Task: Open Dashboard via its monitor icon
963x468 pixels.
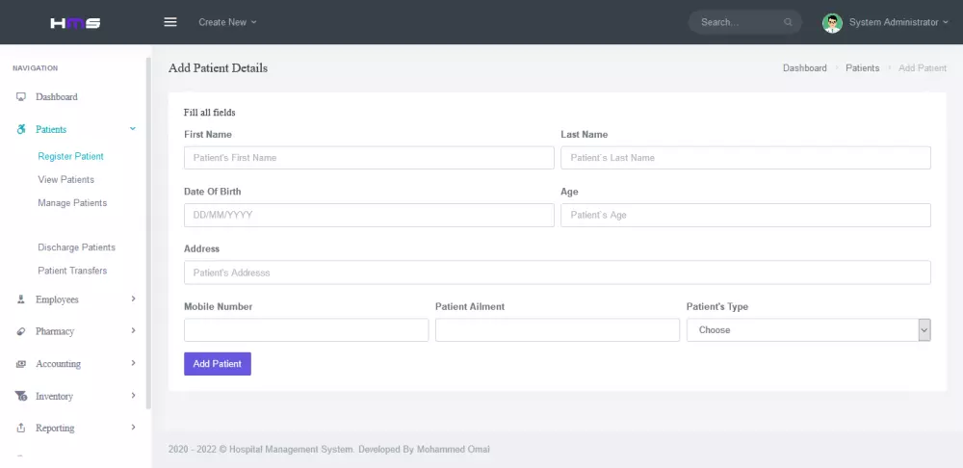Action: click(x=20, y=97)
